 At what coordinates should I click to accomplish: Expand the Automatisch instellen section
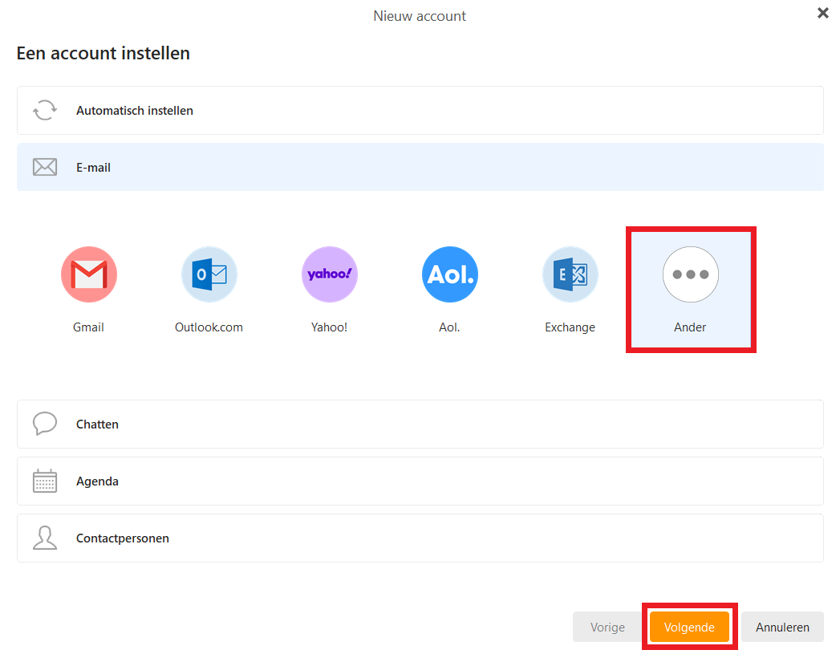tap(420, 111)
